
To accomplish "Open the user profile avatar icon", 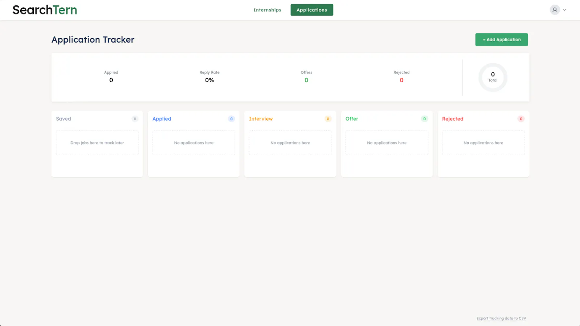I will pyautogui.click(x=555, y=10).
